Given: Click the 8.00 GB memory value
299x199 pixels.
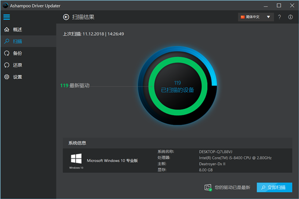Looking at the screenshot, I should pos(206,170).
